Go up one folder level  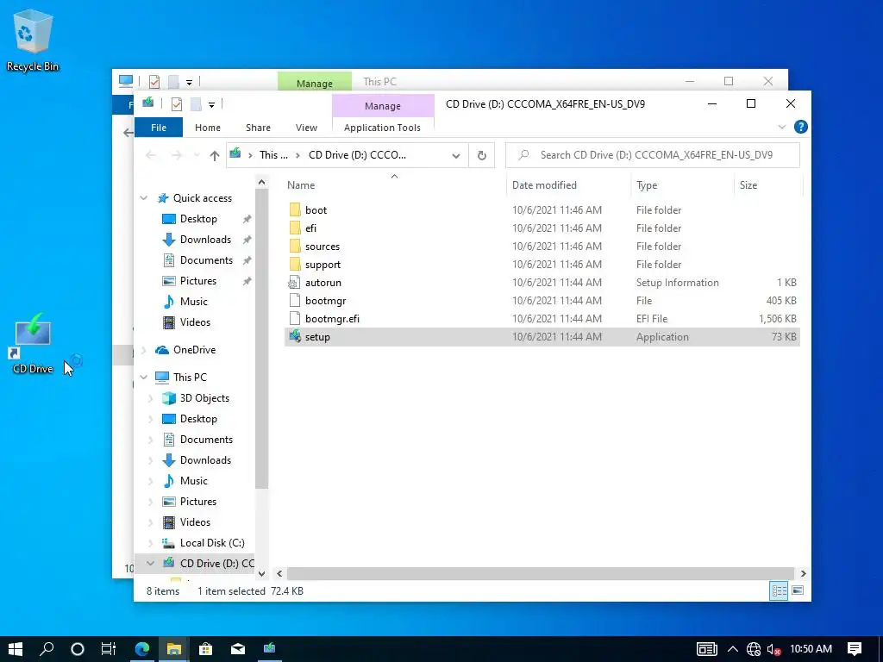[214, 155]
